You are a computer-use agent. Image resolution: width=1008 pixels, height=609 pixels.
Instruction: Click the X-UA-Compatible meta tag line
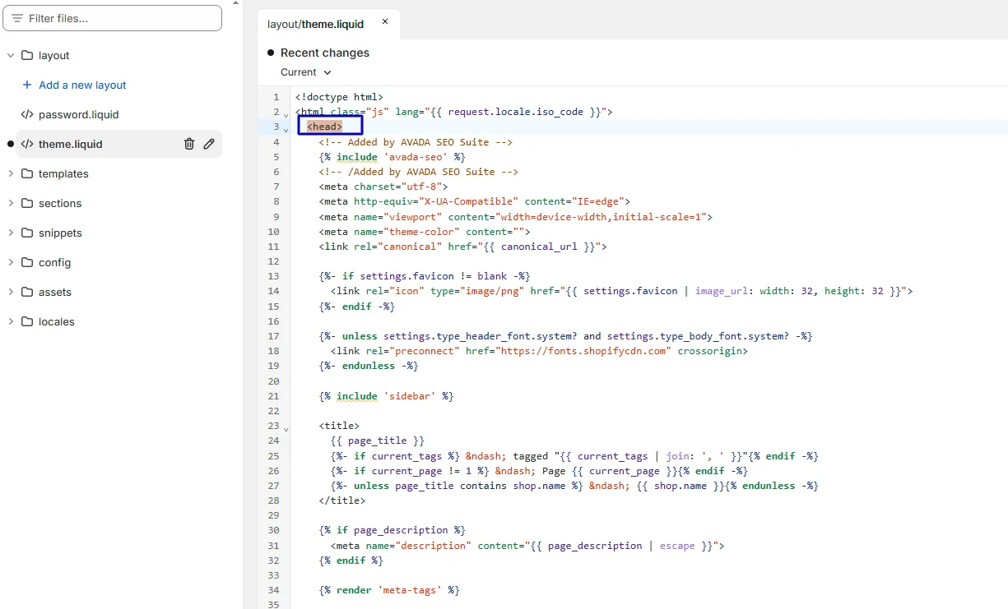[x=475, y=201]
